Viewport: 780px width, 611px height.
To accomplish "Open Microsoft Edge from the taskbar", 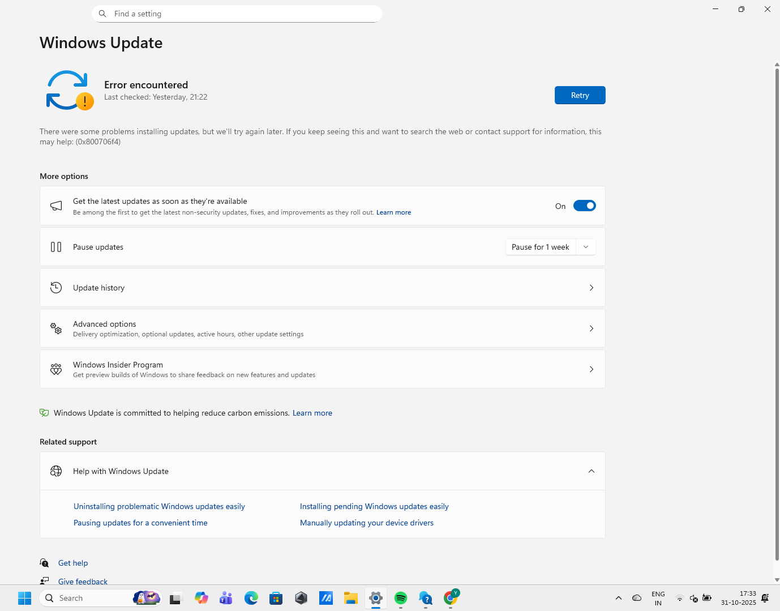I will coord(251,598).
